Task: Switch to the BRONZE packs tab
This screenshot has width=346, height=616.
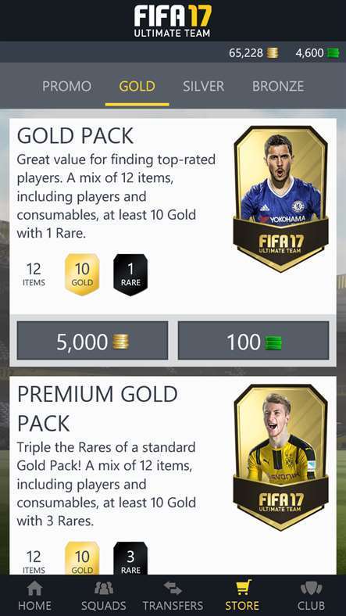Action: coord(278,86)
